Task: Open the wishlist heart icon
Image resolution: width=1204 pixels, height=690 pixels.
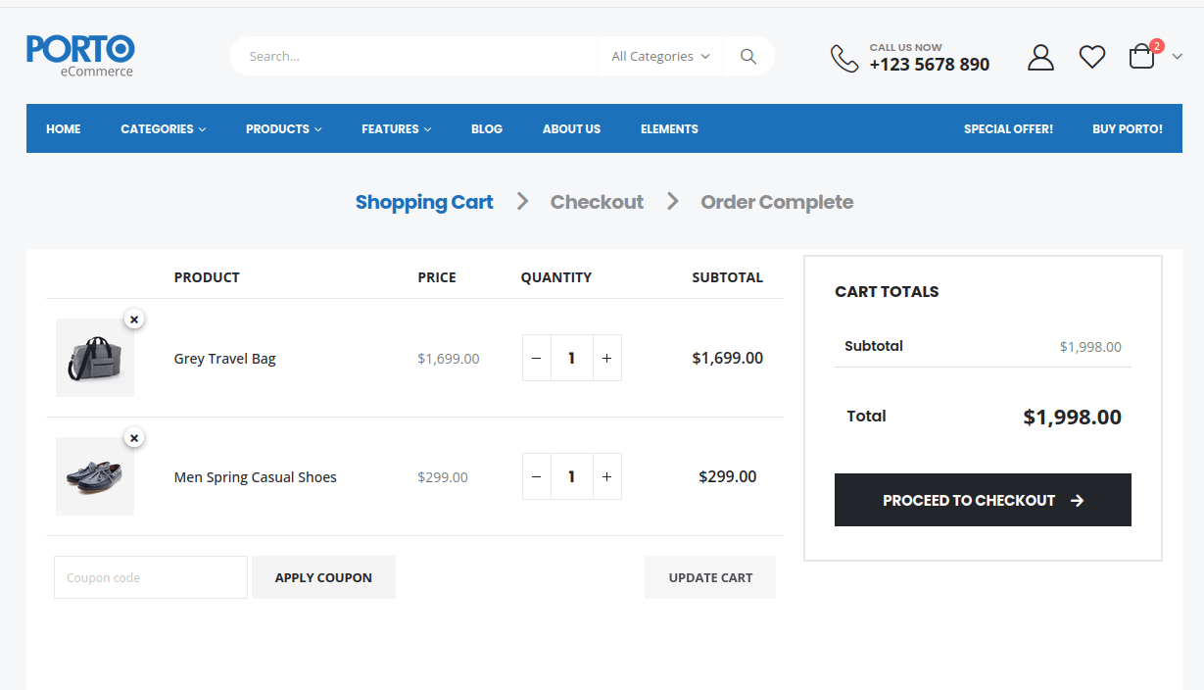Action: (x=1091, y=57)
